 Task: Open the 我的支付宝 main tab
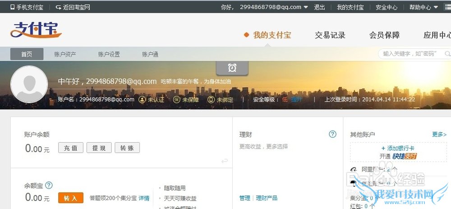[272, 35]
